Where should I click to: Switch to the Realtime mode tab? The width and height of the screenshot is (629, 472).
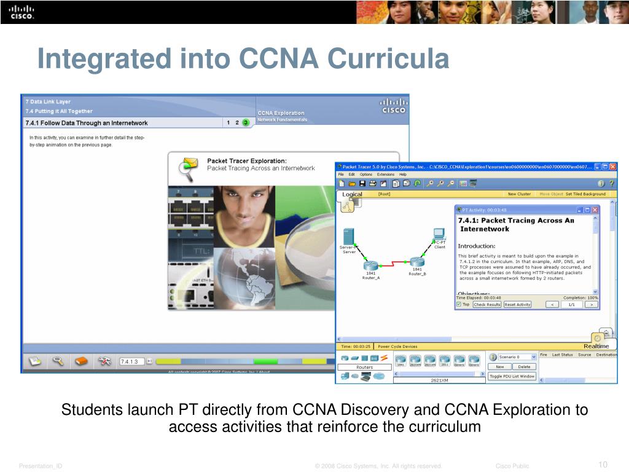coord(596,346)
